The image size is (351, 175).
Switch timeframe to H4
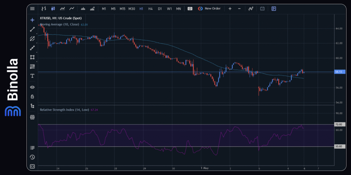point(150,9)
